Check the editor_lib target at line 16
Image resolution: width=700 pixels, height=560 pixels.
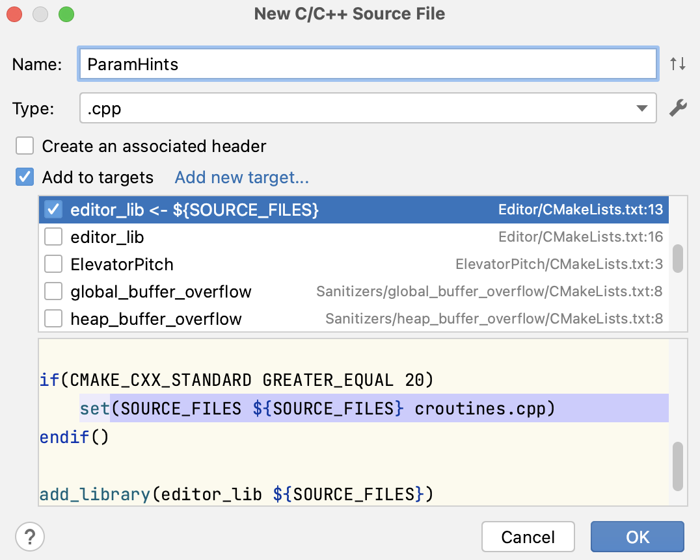(54, 236)
